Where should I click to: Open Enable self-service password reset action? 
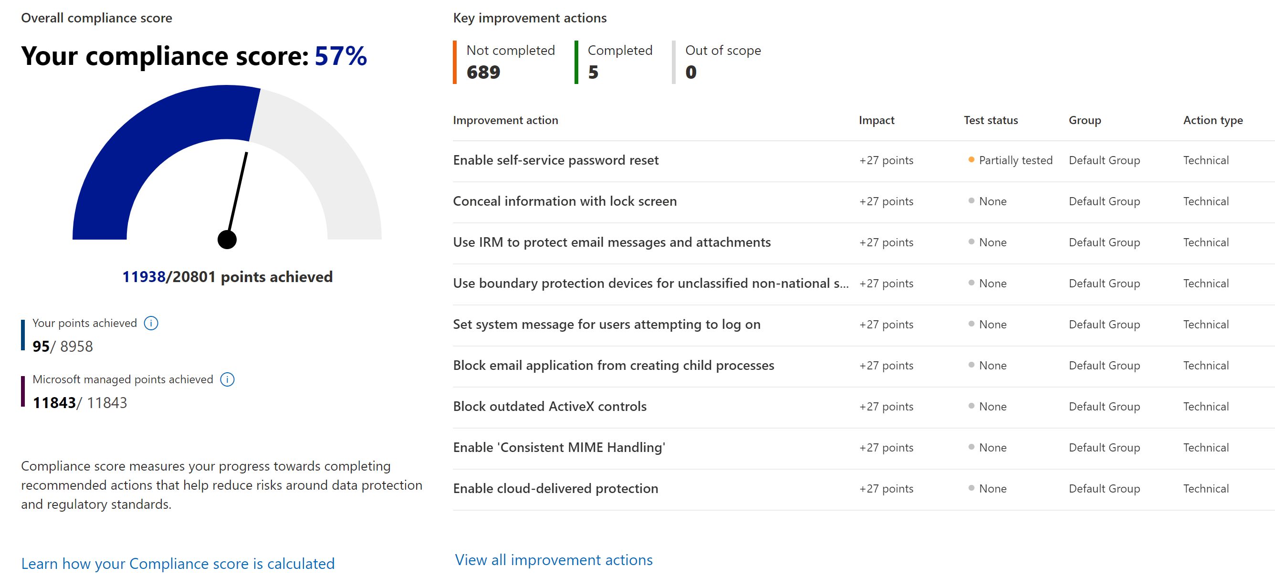point(555,160)
